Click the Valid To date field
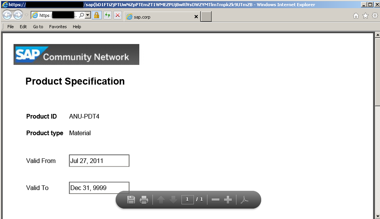380x219 pixels. 99,188
